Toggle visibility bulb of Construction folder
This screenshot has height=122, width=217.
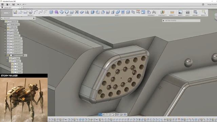click(x=8, y=38)
